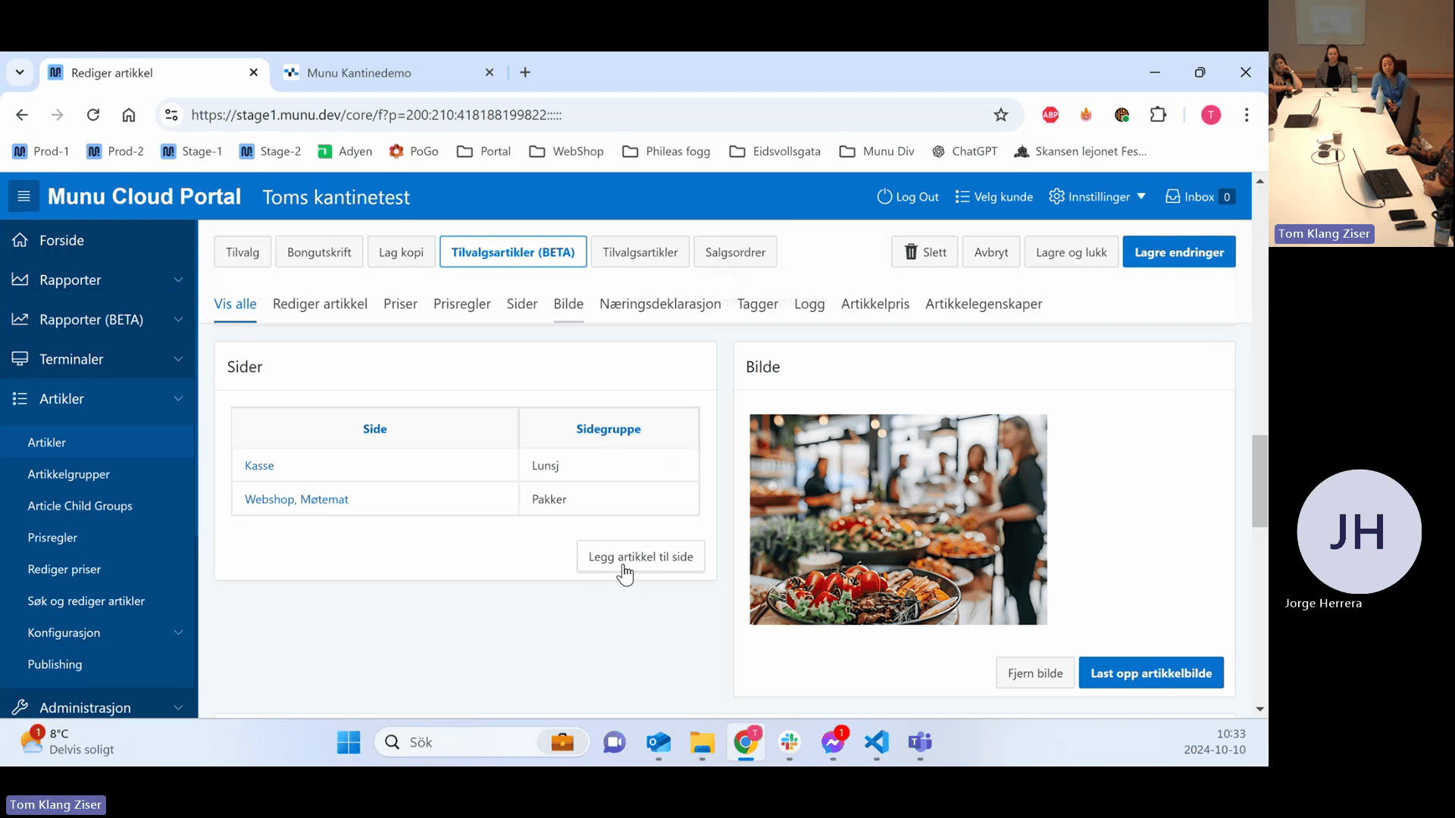Click the Fjern bilde button

[1035, 673]
